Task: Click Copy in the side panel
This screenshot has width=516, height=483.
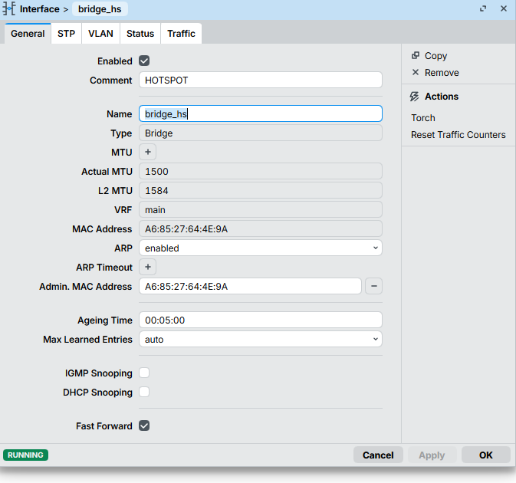Action: [435, 56]
